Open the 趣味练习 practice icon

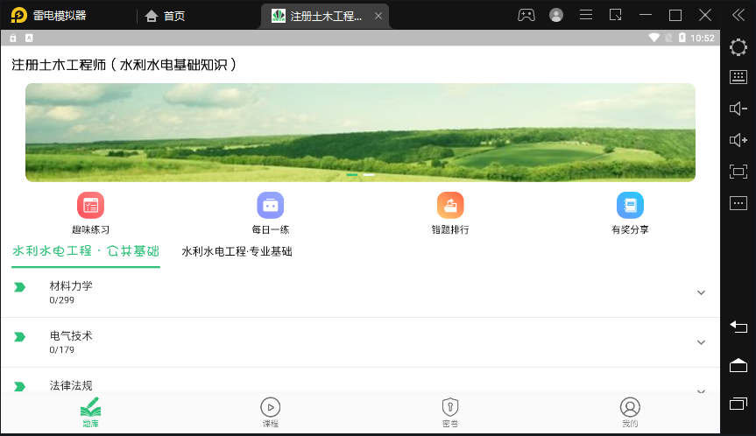(90, 206)
